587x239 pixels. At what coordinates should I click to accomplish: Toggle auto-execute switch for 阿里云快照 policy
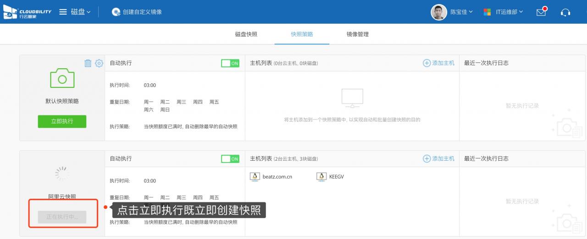[x=230, y=159]
